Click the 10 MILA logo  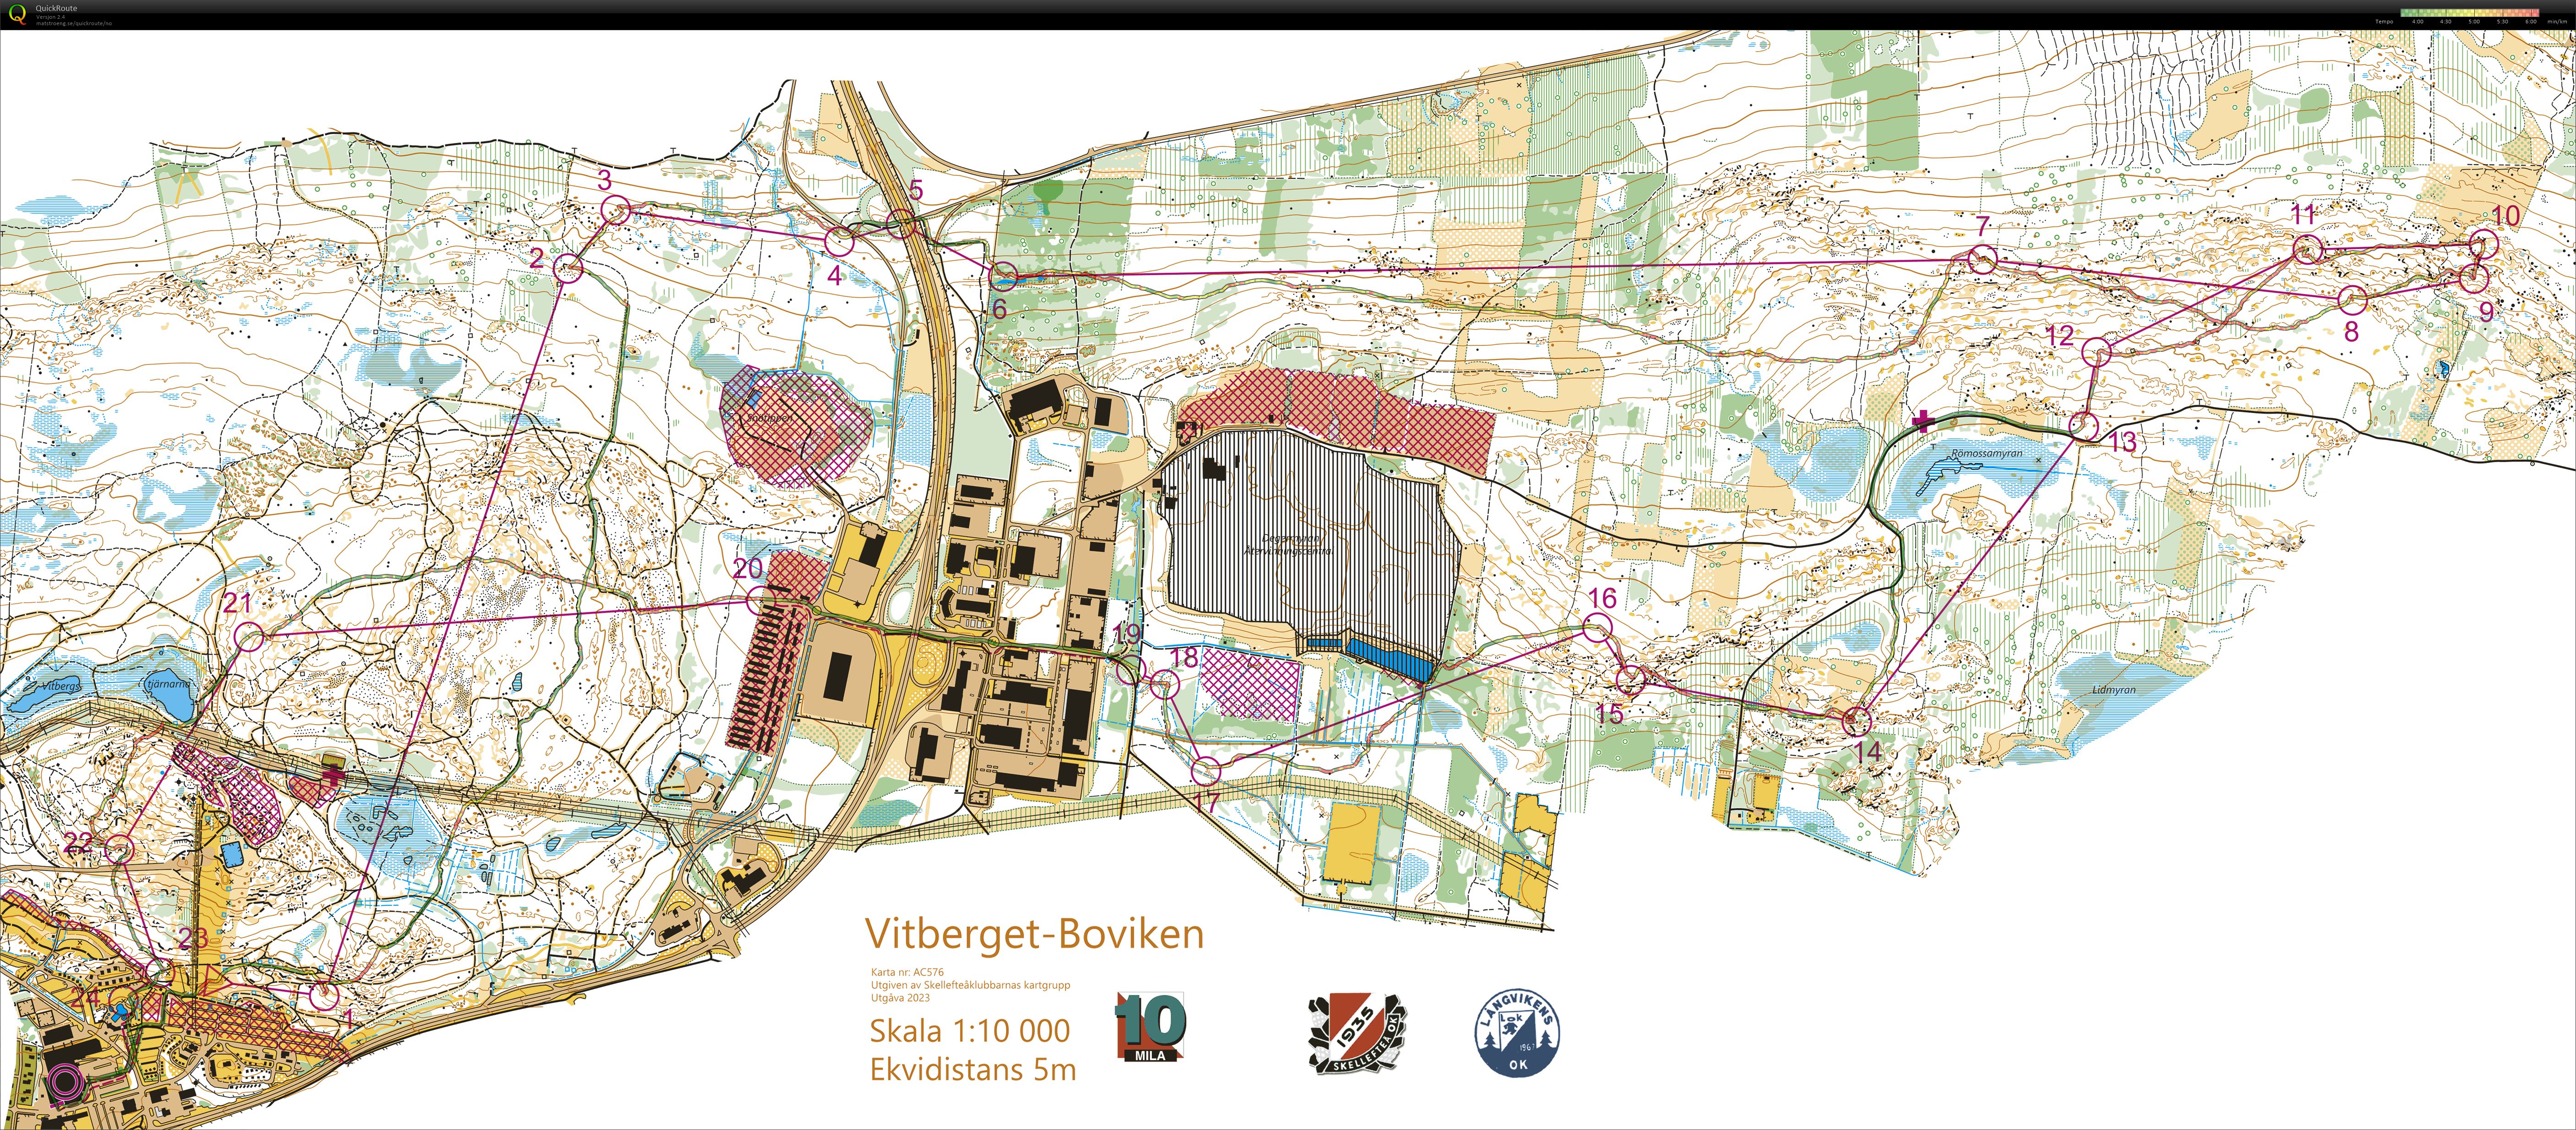(1150, 1027)
